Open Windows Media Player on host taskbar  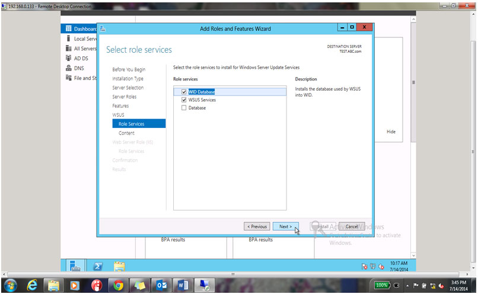74,286
